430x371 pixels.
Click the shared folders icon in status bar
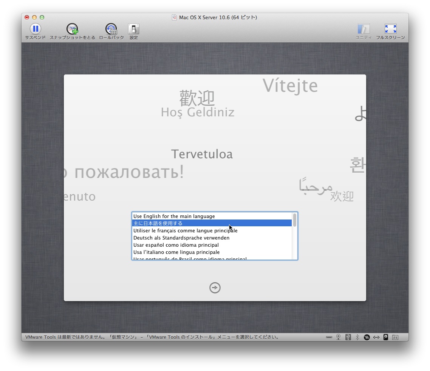pyautogui.click(x=395, y=337)
